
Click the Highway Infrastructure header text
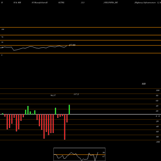(145, 3)
